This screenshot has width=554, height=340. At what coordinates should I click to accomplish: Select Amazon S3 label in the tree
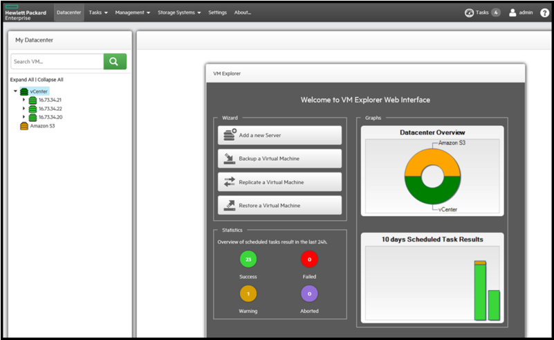(x=42, y=126)
